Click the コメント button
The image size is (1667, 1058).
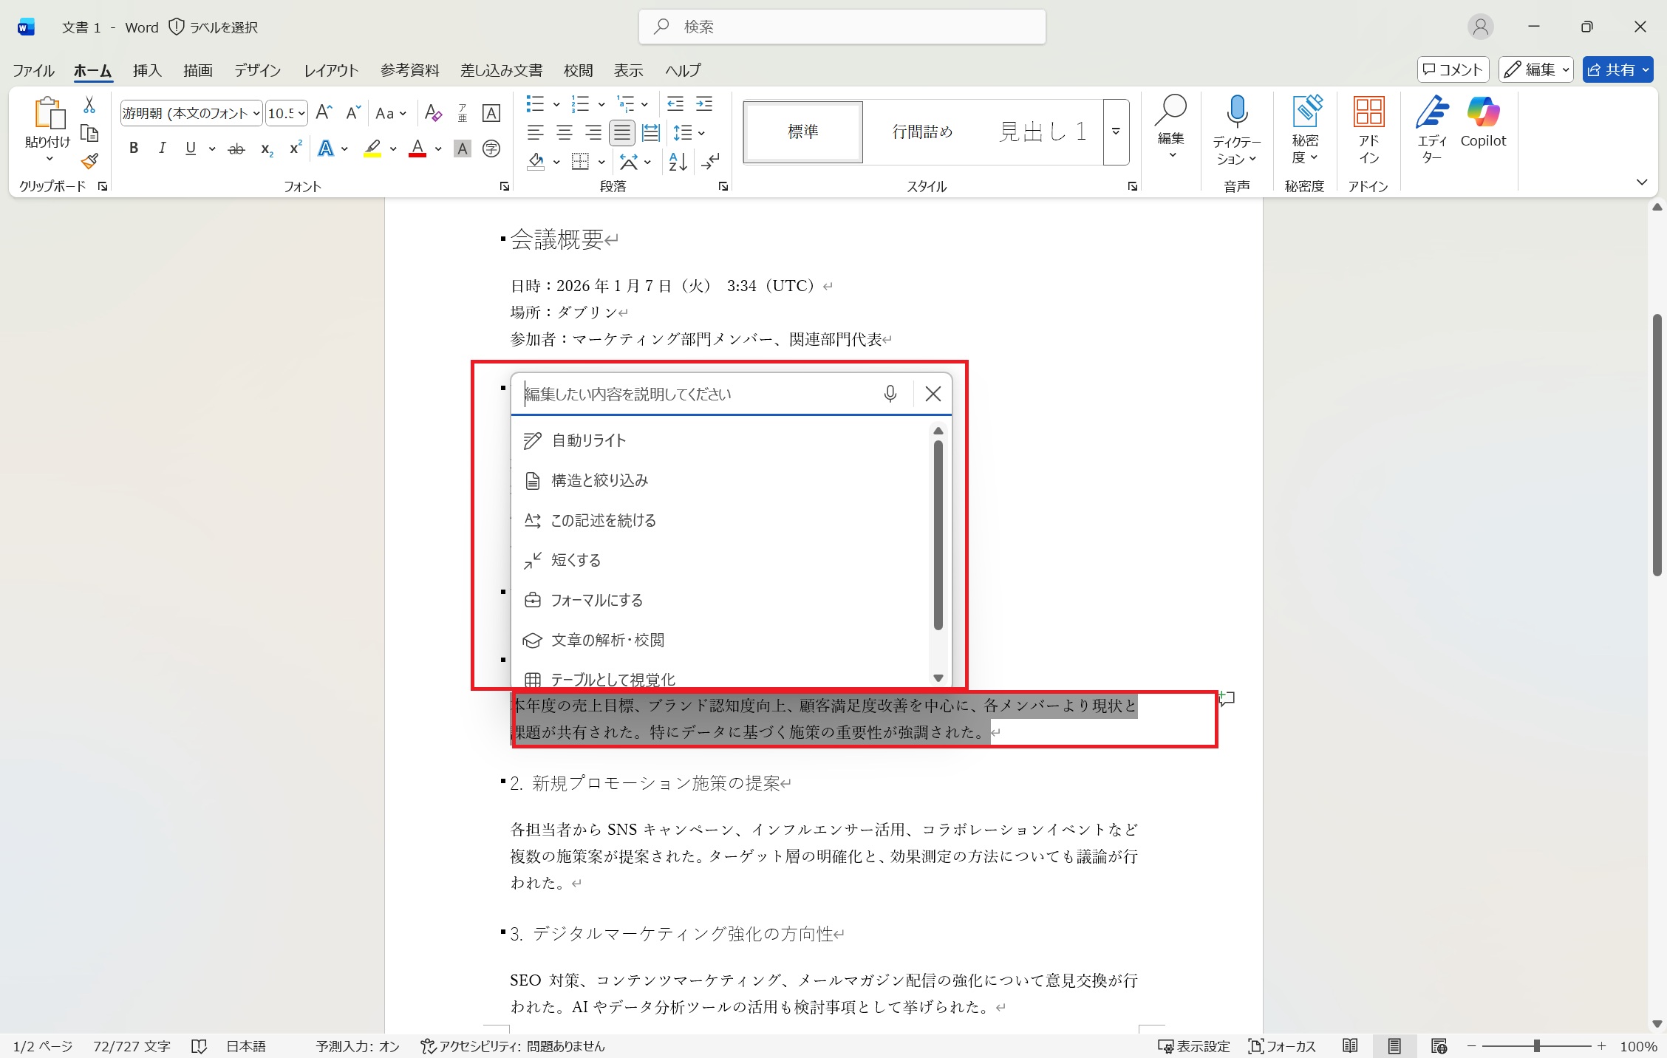(1453, 70)
